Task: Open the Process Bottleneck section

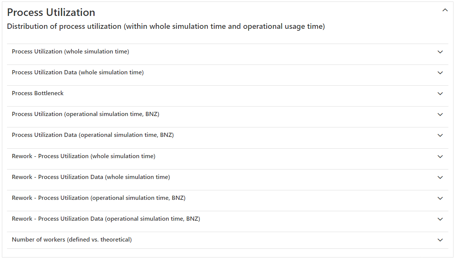Action: click(38, 93)
